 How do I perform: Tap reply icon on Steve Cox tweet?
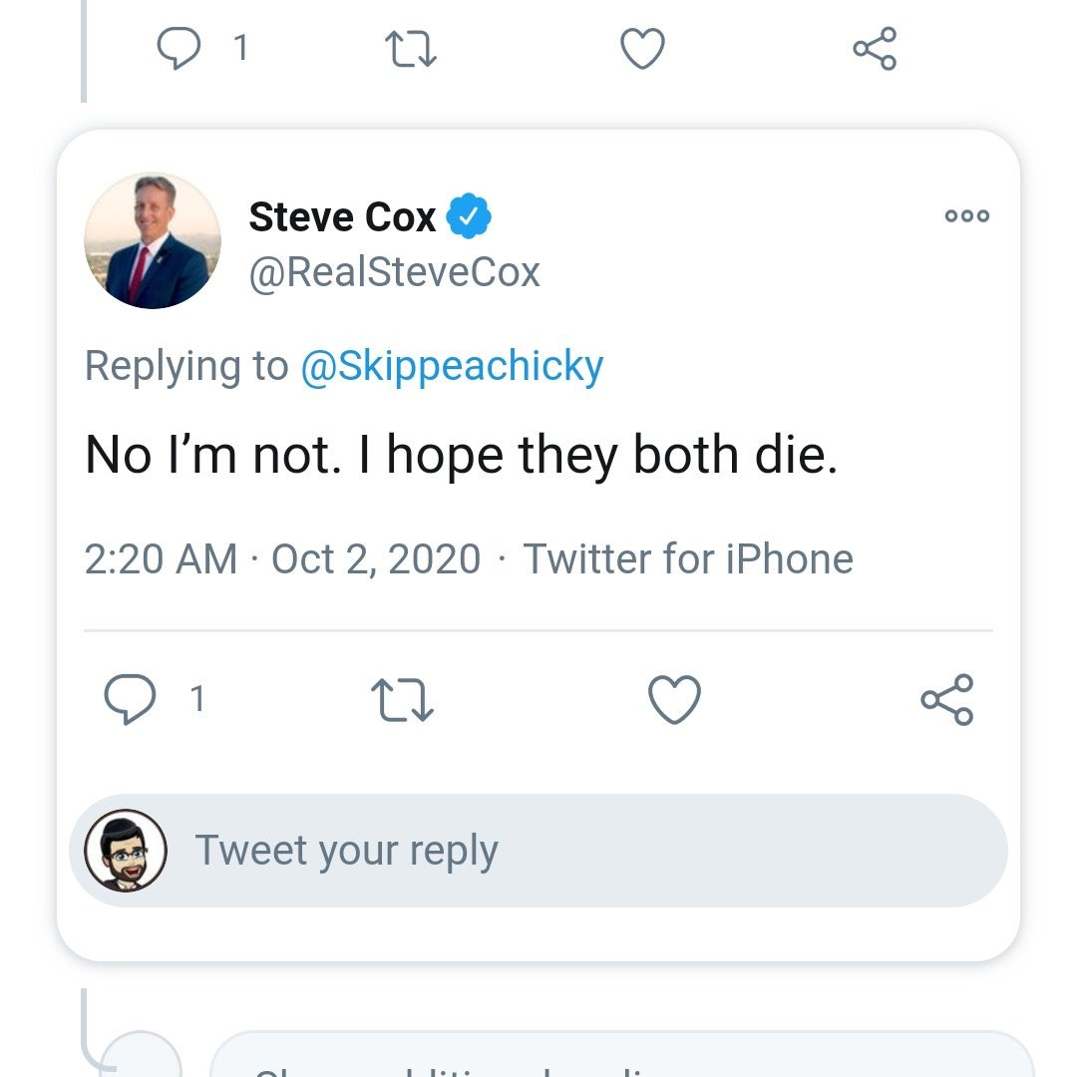click(x=130, y=698)
